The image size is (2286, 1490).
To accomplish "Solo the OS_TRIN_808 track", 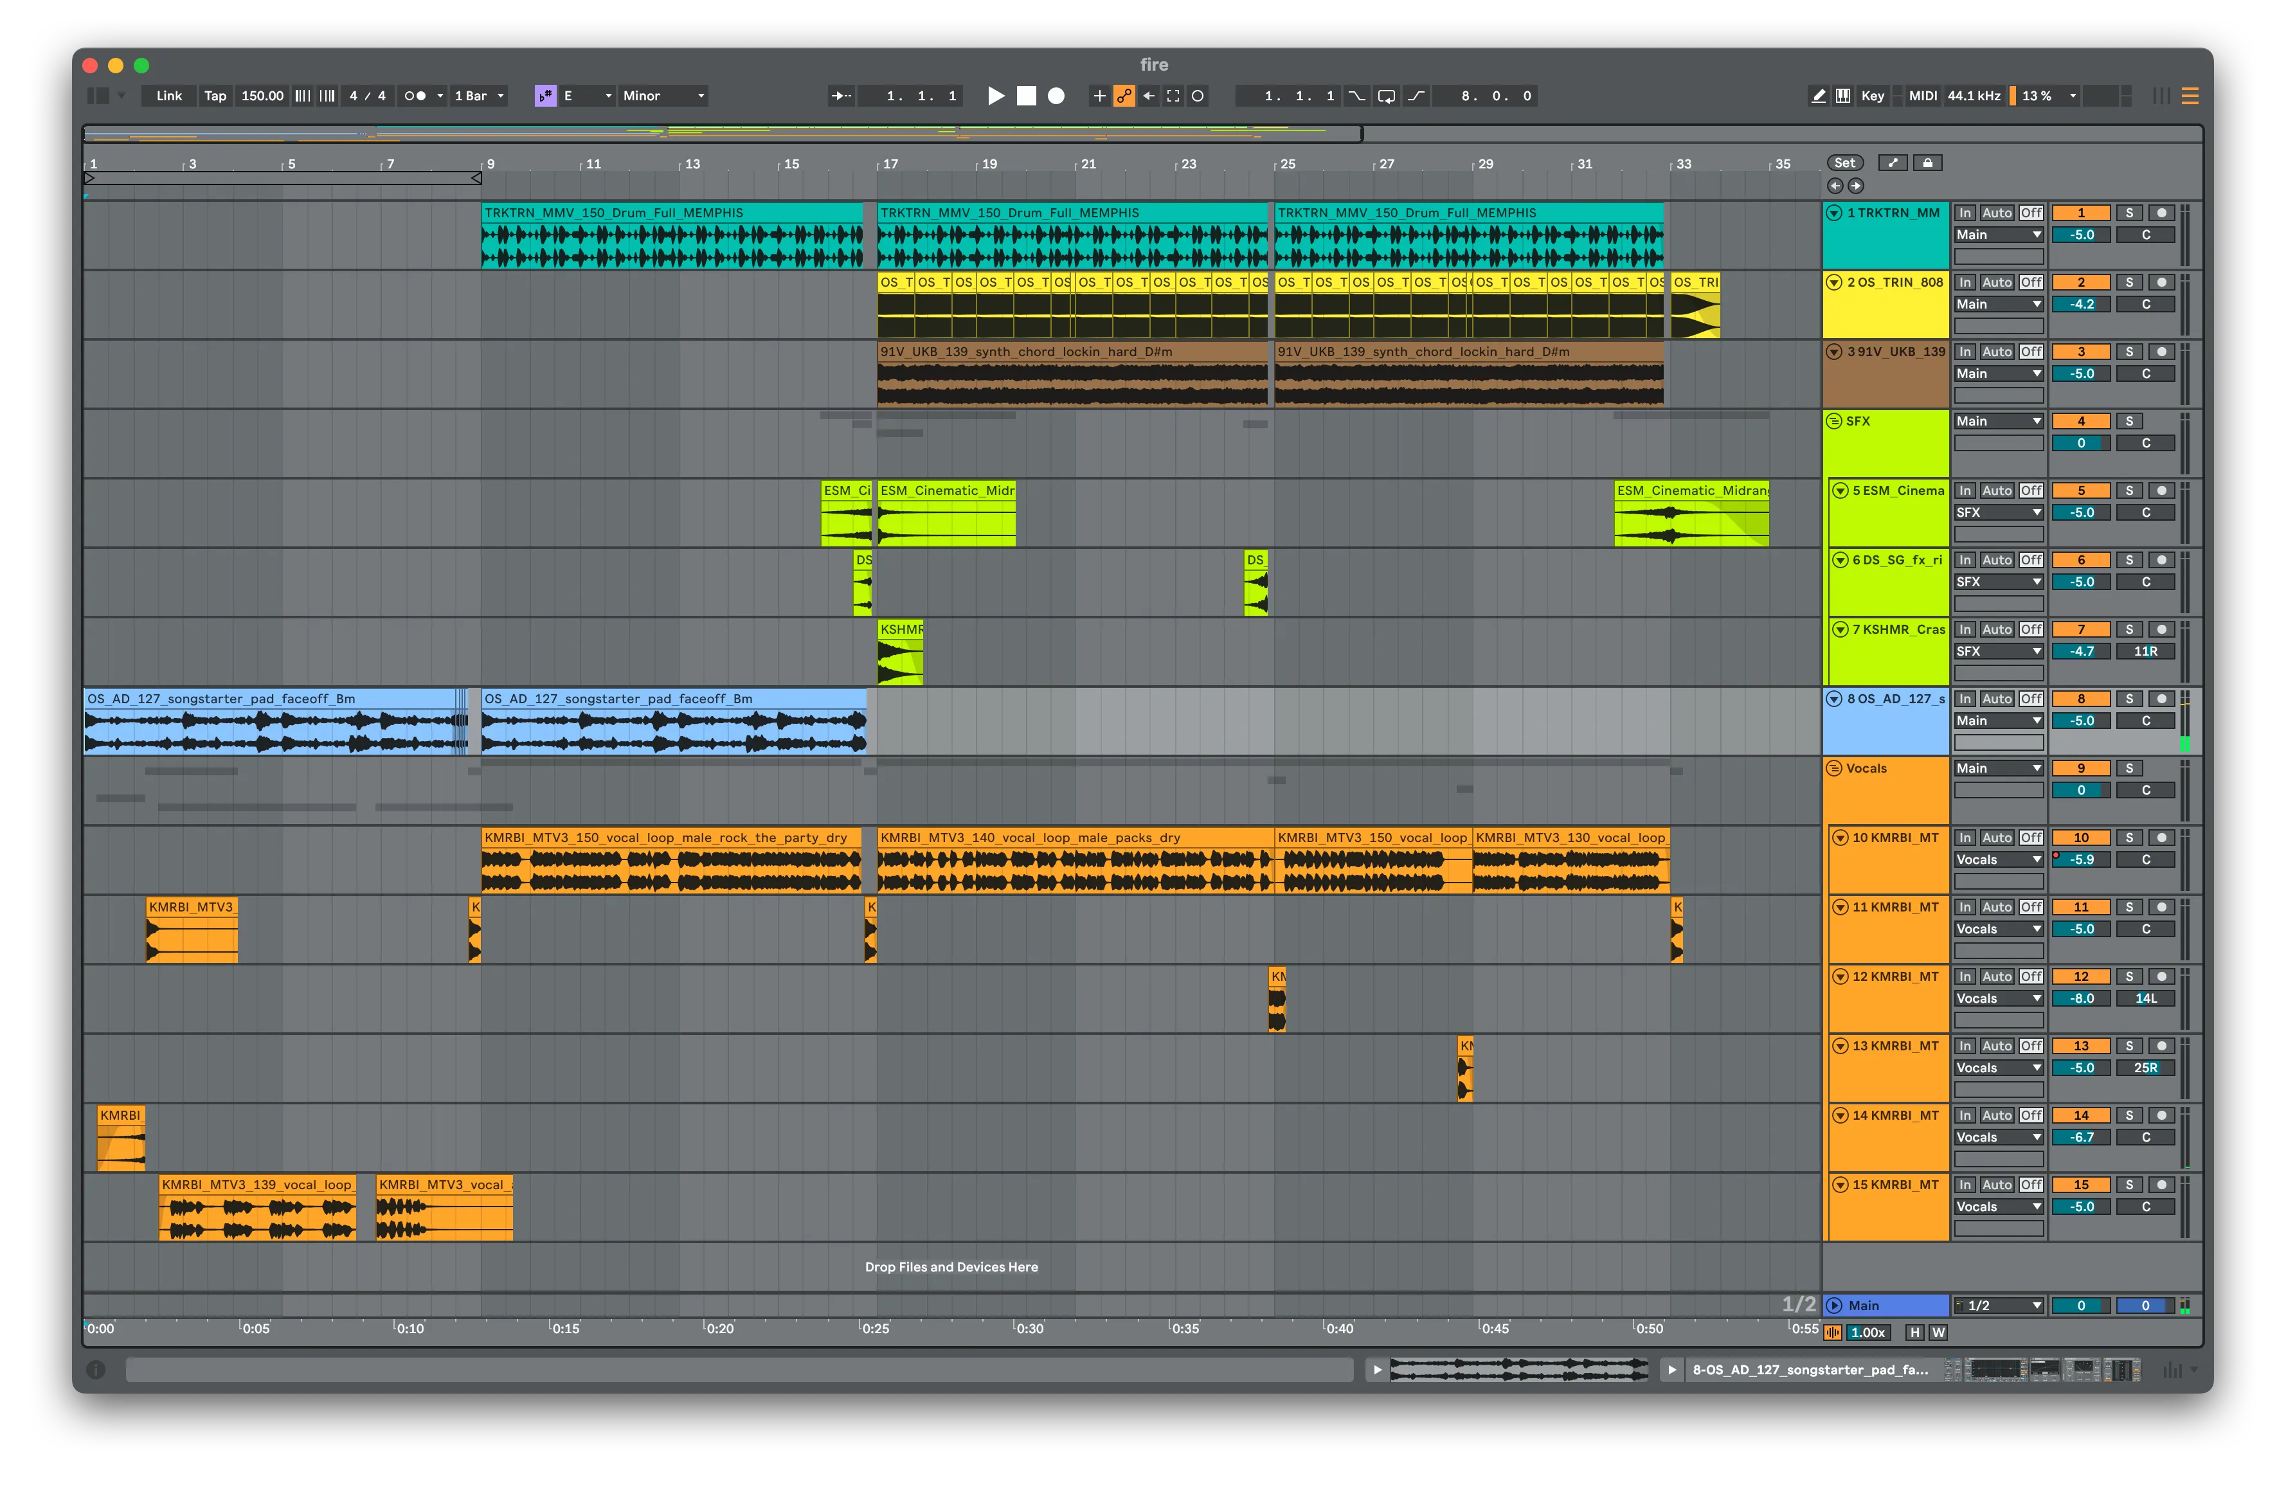I will 2129,282.
